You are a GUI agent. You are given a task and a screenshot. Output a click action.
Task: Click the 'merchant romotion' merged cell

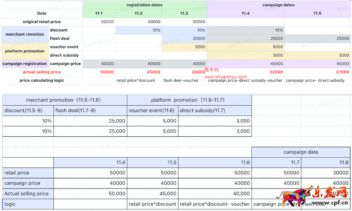tap(25, 35)
